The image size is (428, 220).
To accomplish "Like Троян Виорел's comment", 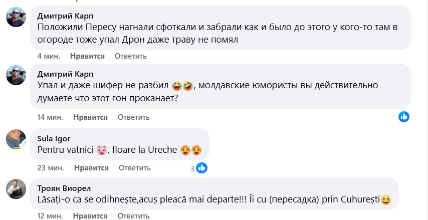I will coord(90,216).
